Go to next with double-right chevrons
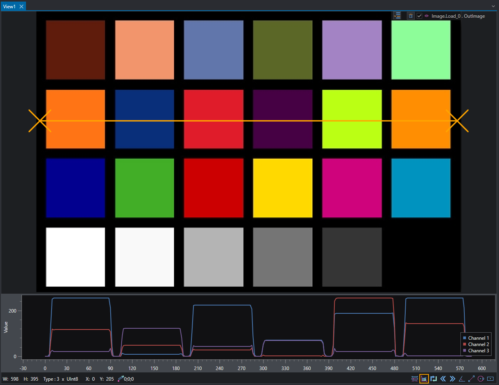This screenshot has width=499, height=385. pyautogui.click(x=453, y=379)
